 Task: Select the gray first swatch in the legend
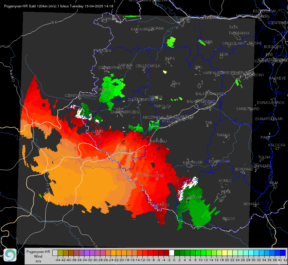55,253
